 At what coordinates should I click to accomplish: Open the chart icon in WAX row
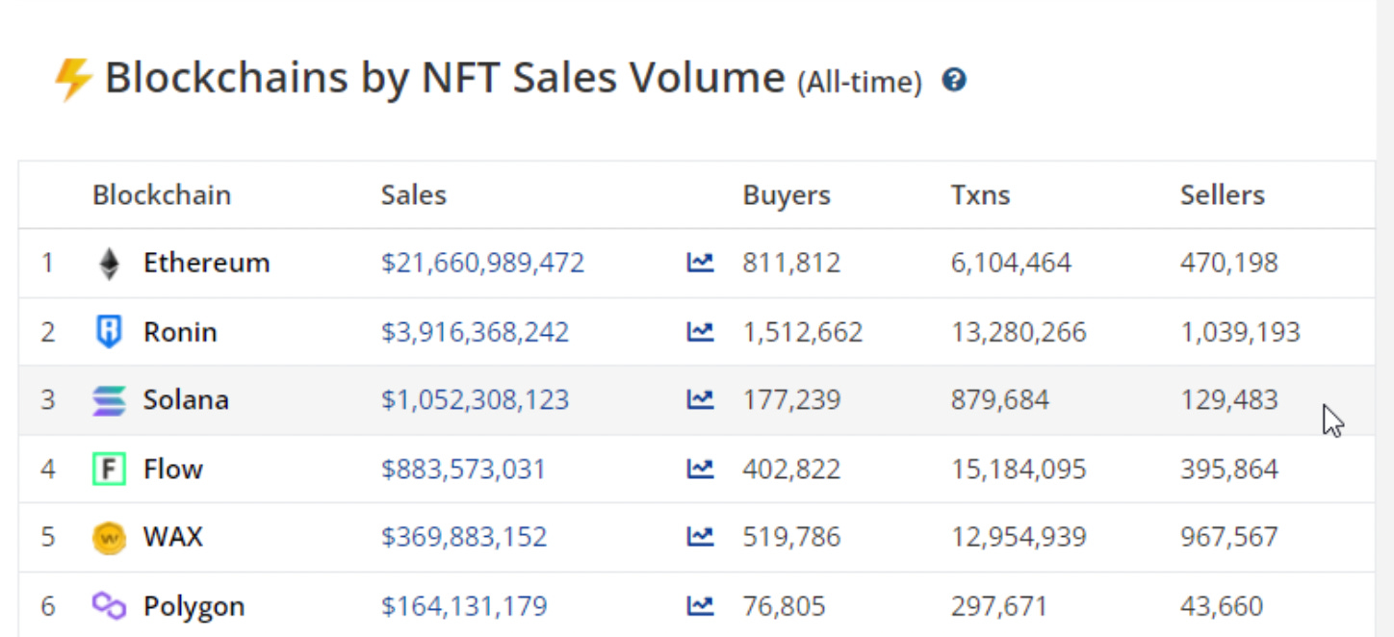(700, 536)
